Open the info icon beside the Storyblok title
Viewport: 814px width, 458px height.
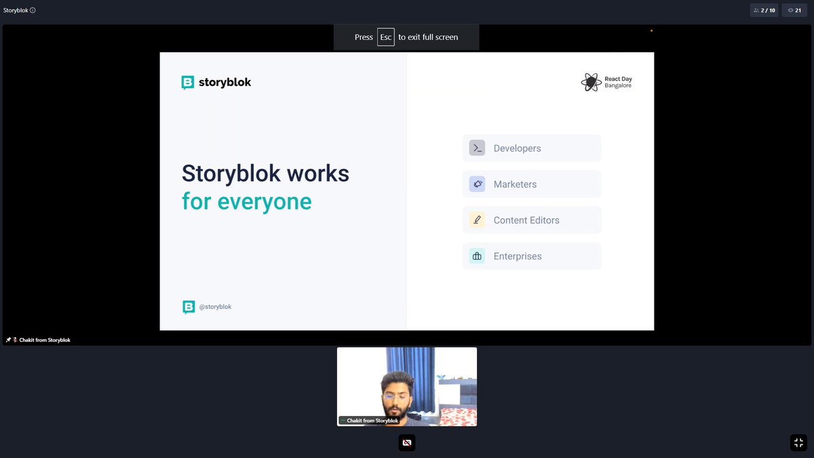coord(33,10)
